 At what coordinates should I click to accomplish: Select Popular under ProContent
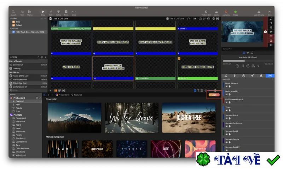click(x=19, y=108)
